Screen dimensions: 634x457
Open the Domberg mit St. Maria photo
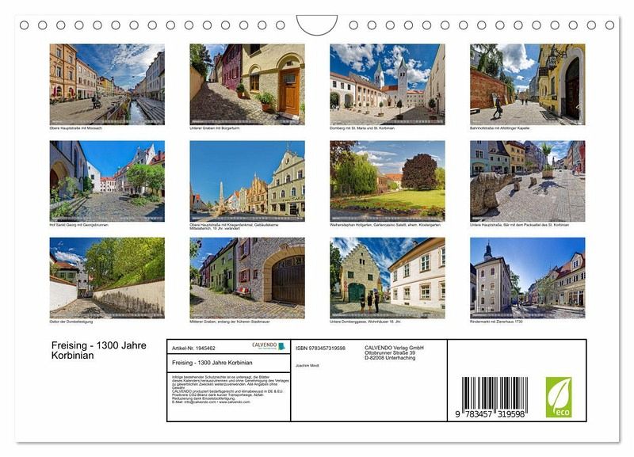click(x=388, y=83)
